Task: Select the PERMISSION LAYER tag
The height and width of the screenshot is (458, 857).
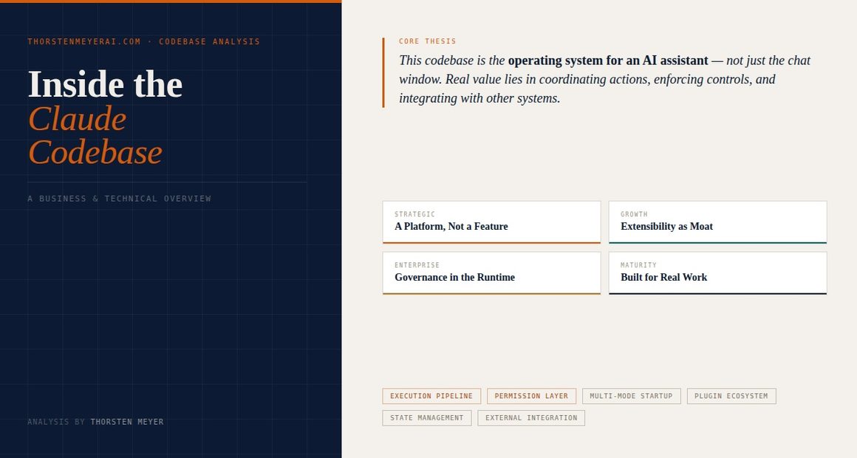Action: [x=531, y=397]
